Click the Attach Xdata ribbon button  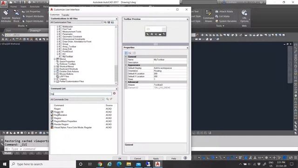pyautogui.click(x=224, y=11)
